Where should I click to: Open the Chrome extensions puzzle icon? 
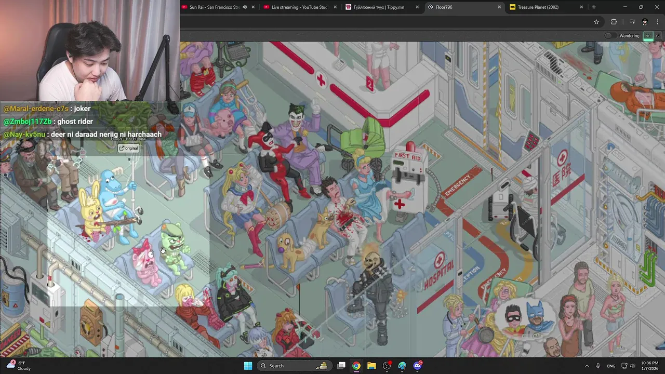[614, 22]
